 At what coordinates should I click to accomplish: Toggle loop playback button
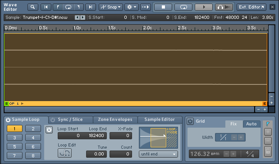click(183, 7)
